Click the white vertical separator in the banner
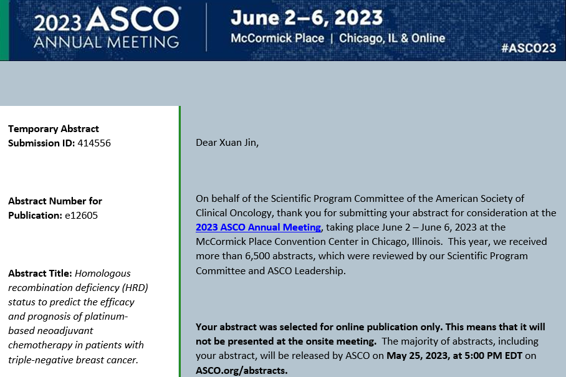 click(x=207, y=29)
